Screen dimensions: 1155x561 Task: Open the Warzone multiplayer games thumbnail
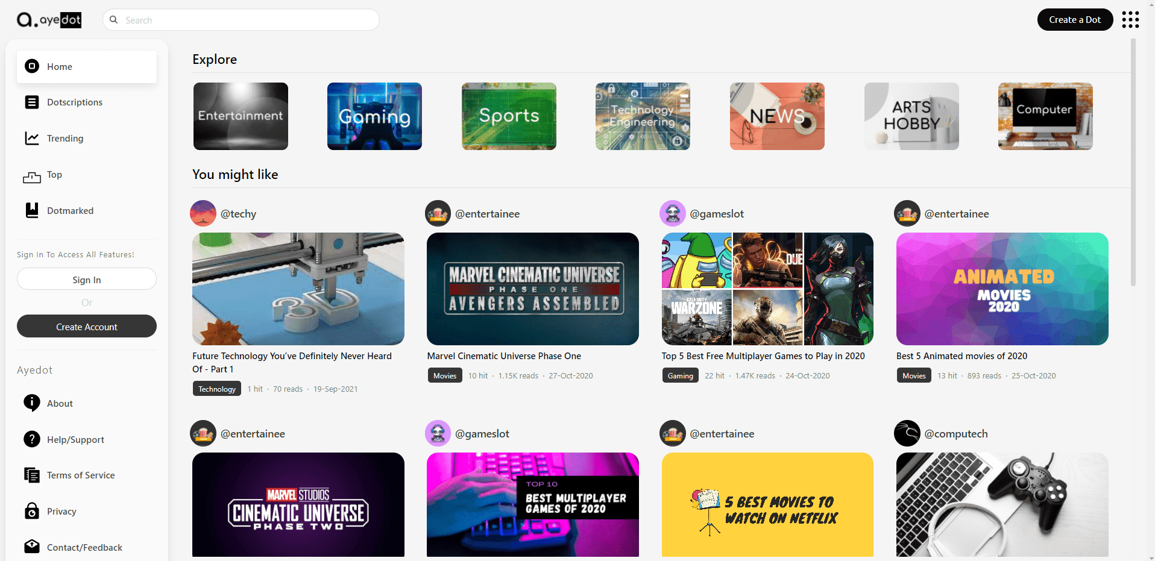tap(767, 289)
